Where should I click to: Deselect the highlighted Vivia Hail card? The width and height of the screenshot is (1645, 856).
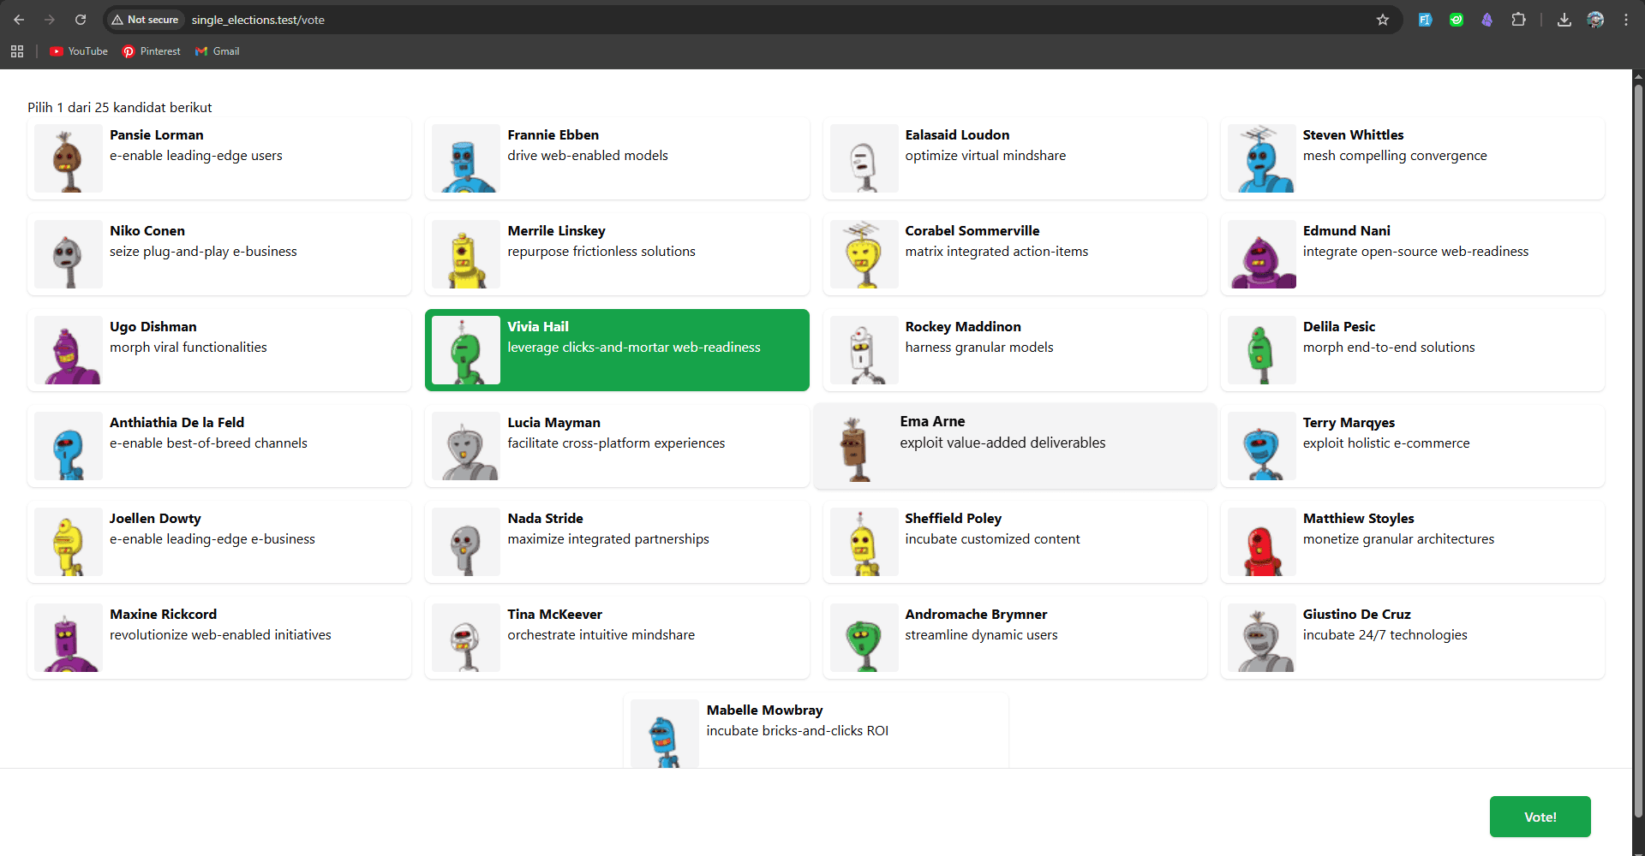click(617, 350)
